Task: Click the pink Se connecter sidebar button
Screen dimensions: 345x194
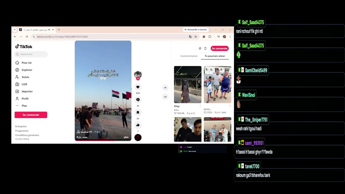Action: [x=31, y=115]
